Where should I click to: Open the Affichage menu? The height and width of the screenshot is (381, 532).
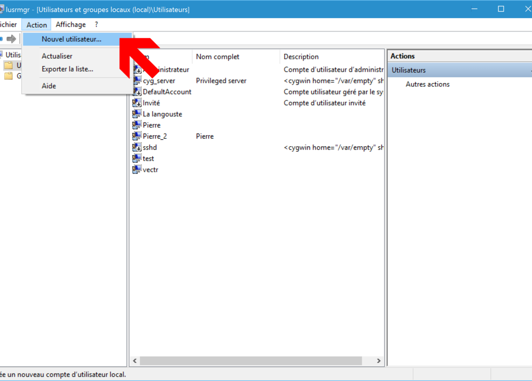click(x=70, y=25)
